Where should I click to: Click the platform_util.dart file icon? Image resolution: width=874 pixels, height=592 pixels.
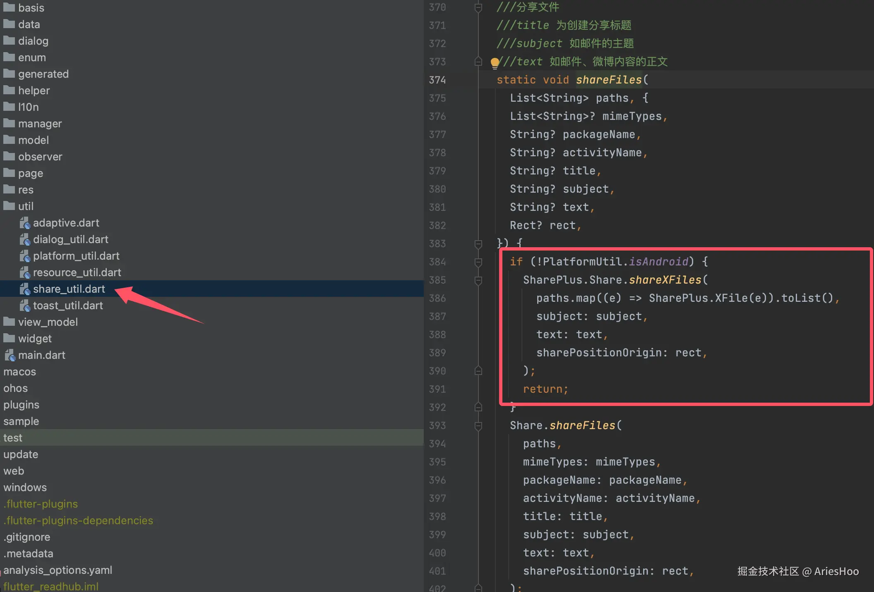pos(25,256)
